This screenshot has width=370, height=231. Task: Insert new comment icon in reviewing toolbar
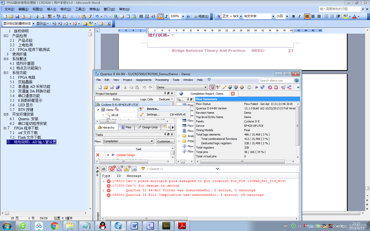click(x=85, y=23)
